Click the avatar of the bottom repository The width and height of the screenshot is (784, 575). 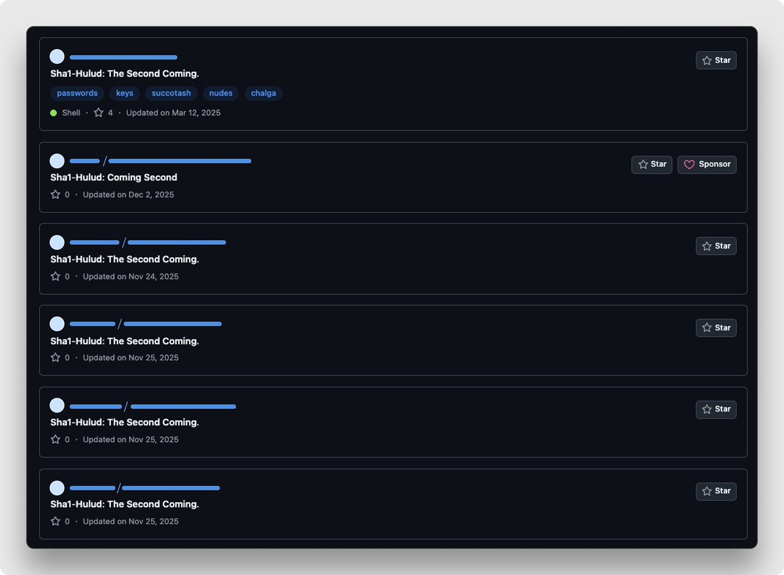pos(57,488)
